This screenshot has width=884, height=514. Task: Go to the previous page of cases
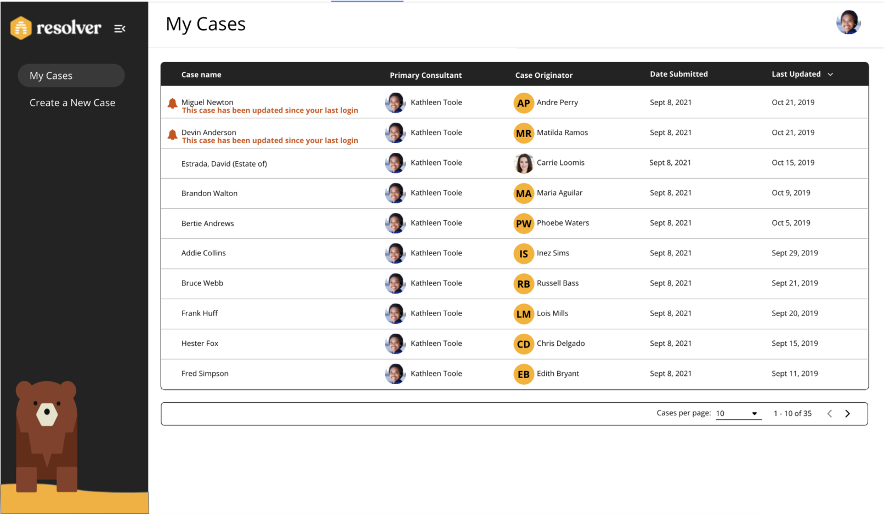click(x=829, y=414)
